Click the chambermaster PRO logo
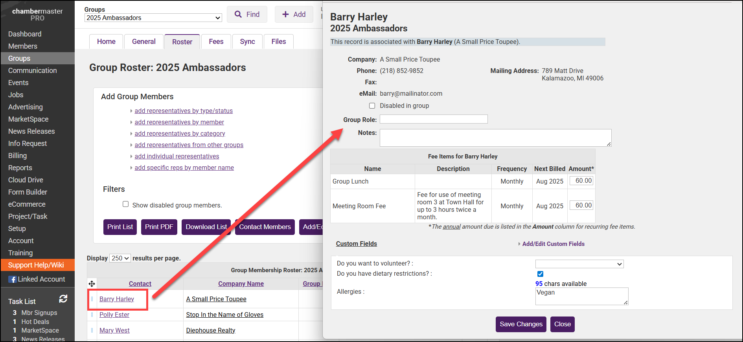Image resolution: width=743 pixels, height=342 pixels. pos(37,15)
